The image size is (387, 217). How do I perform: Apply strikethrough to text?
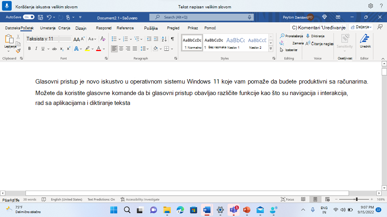pos(54,49)
